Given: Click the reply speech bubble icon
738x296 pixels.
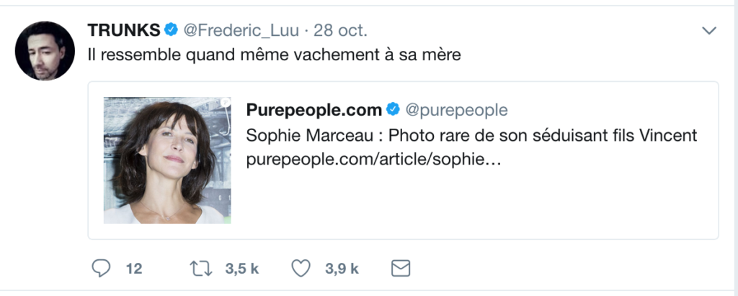Looking at the screenshot, I should (102, 269).
